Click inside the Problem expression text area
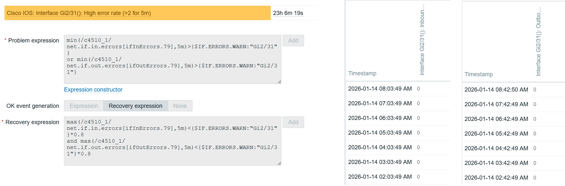 click(x=173, y=59)
